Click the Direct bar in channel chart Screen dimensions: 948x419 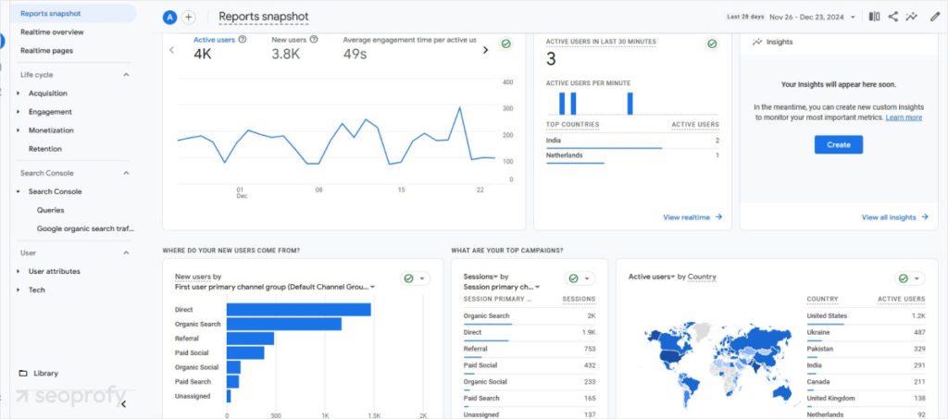tap(299, 310)
